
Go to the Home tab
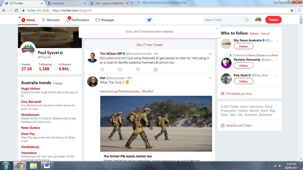pyautogui.click(x=28, y=20)
